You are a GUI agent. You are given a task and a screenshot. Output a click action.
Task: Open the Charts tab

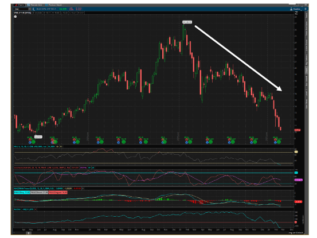19,5
